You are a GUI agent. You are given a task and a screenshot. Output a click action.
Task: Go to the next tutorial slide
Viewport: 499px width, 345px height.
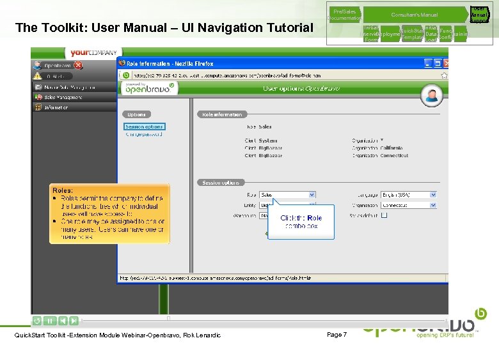[74, 321]
